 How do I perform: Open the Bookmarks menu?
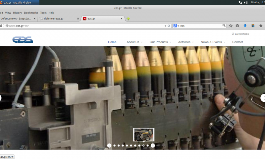click(x=31, y=13)
